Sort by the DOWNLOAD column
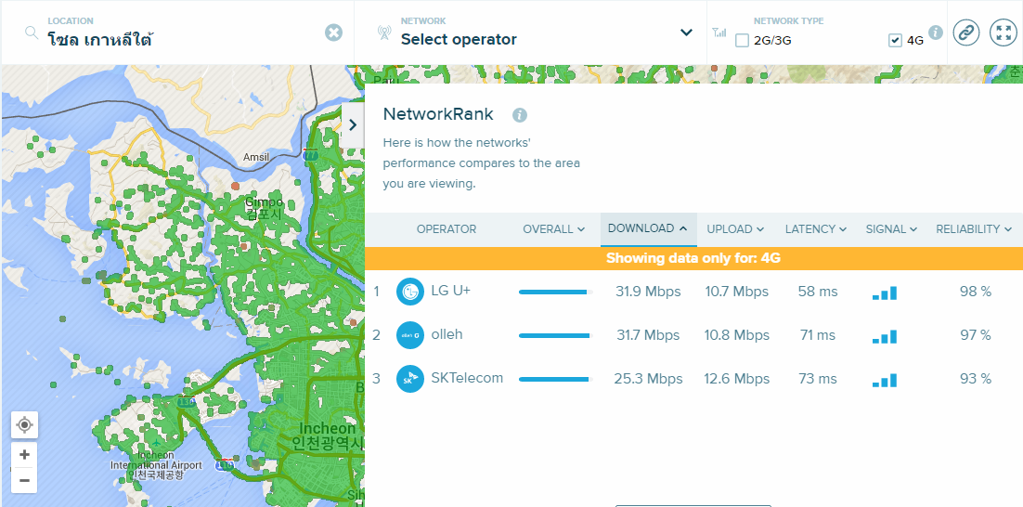 click(x=648, y=228)
